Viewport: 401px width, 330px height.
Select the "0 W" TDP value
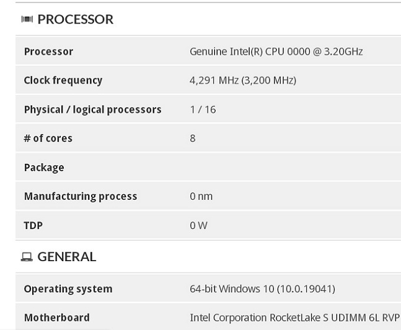pyautogui.click(x=198, y=225)
